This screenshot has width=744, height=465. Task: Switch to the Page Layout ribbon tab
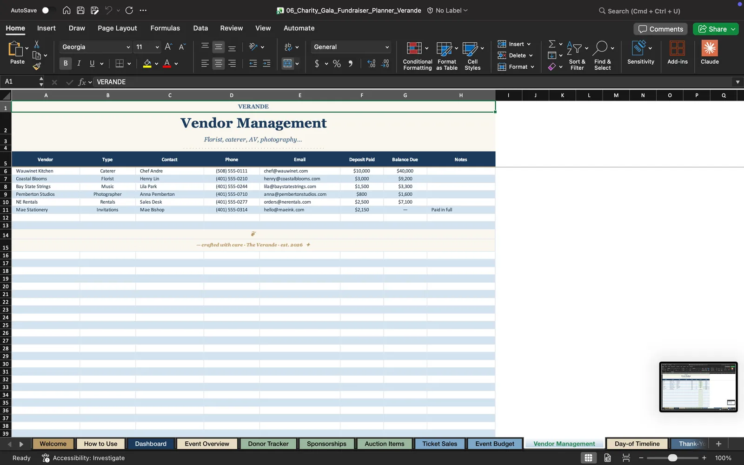point(117,28)
